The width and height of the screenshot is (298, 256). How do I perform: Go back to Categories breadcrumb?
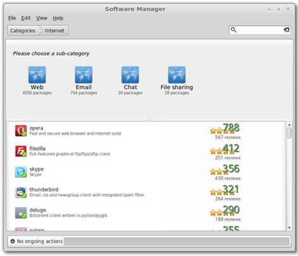(x=23, y=30)
